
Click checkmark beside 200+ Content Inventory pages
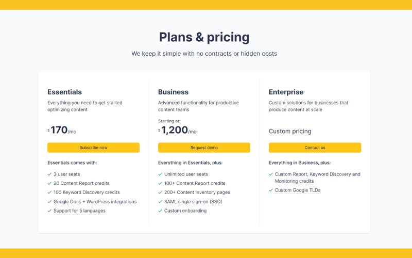click(160, 192)
